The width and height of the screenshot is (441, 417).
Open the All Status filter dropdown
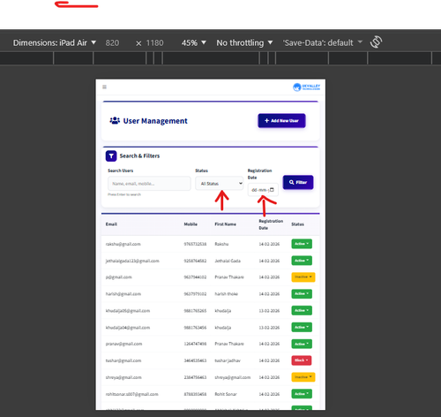click(x=220, y=184)
